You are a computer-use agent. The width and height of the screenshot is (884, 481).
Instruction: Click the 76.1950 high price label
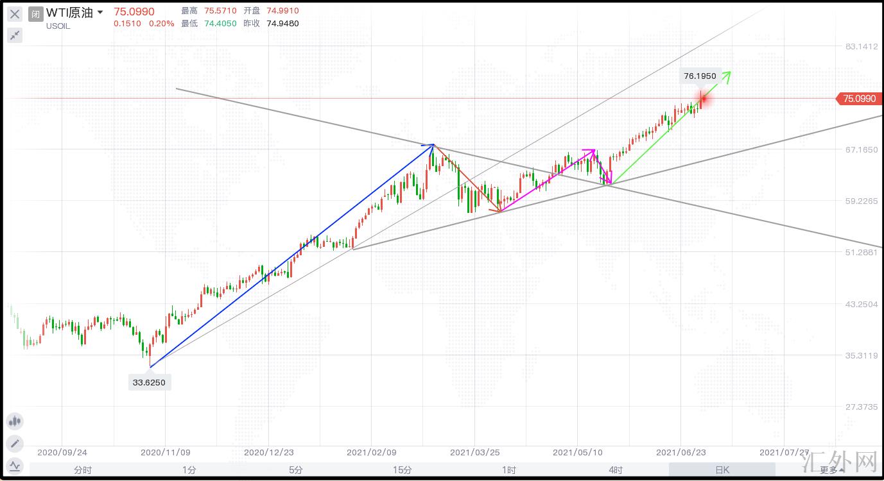700,76
